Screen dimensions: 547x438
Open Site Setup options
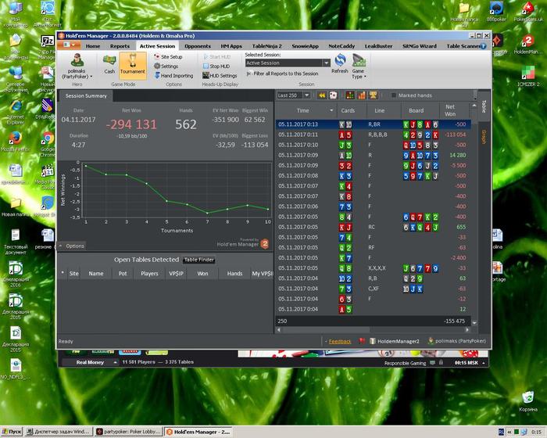(168, 56)
